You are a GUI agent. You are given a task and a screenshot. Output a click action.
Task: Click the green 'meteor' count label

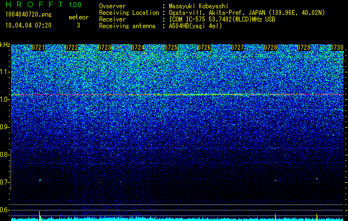[79, 17]
